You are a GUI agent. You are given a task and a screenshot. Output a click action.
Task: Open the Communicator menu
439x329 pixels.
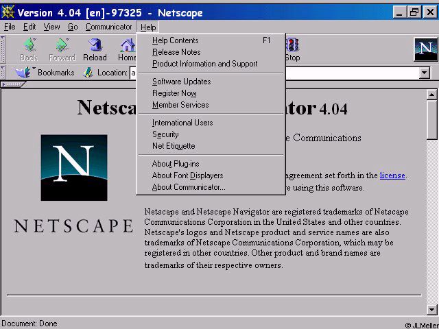[x=108, y=27]
